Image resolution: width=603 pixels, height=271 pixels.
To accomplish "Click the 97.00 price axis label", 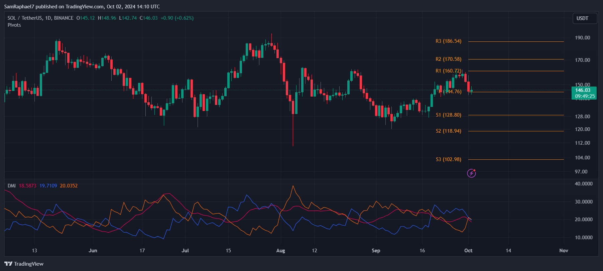I will 581,172.
